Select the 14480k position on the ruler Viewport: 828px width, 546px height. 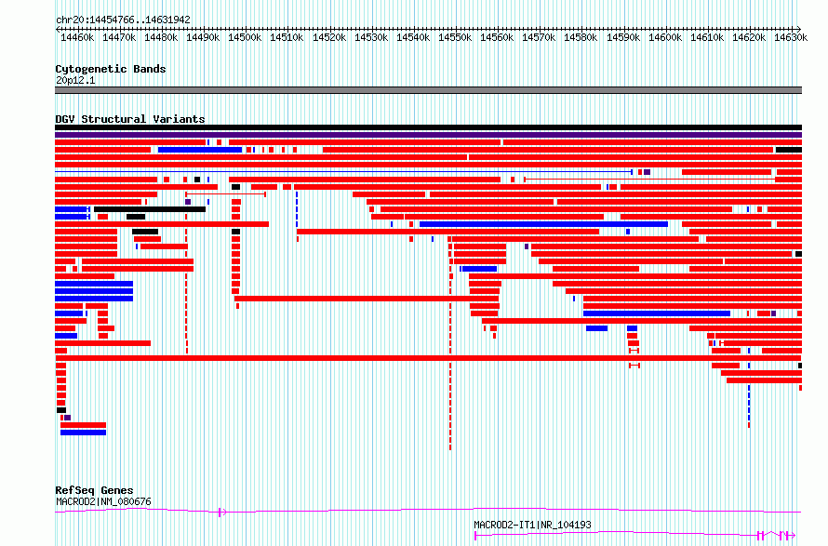[161, 37]
